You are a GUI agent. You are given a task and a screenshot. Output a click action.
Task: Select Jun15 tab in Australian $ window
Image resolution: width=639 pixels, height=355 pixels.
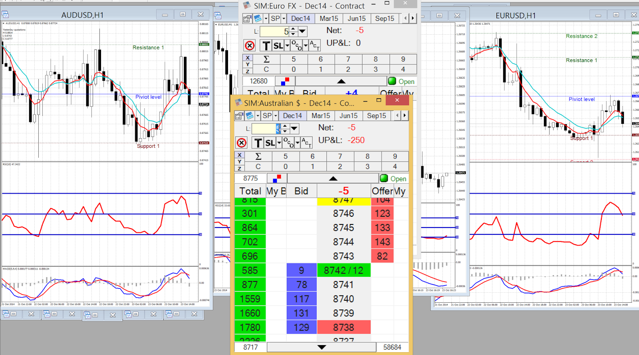[349, 116]
